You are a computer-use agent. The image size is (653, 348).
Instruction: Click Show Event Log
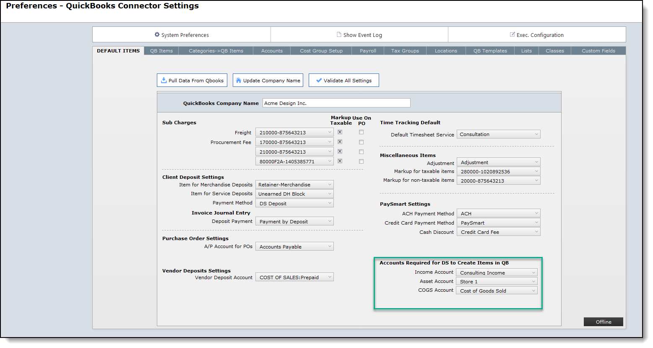pyautogui.click(x=359, y=35)
